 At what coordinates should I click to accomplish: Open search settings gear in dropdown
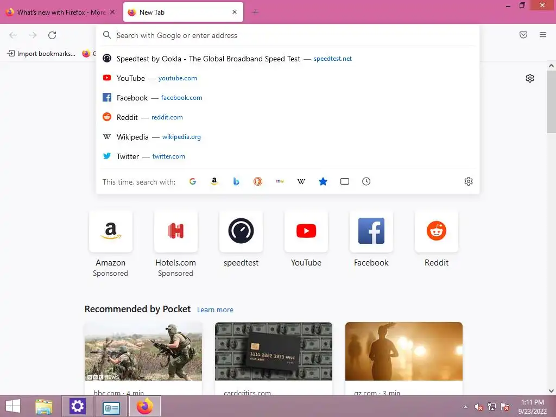(x=469, y=181)
